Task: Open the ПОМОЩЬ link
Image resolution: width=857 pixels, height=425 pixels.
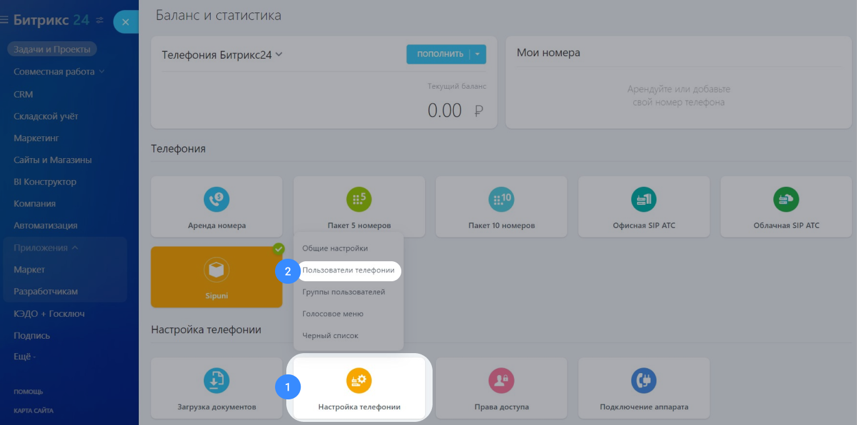Action: (28, 392)
